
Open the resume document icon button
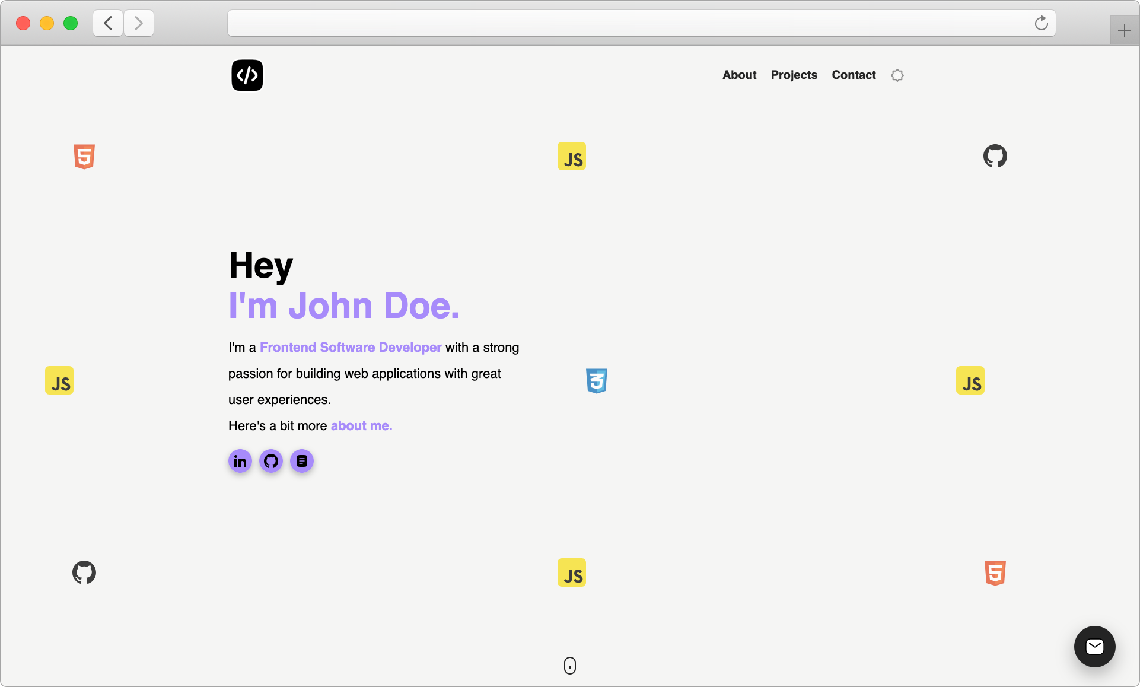(302, 461)
